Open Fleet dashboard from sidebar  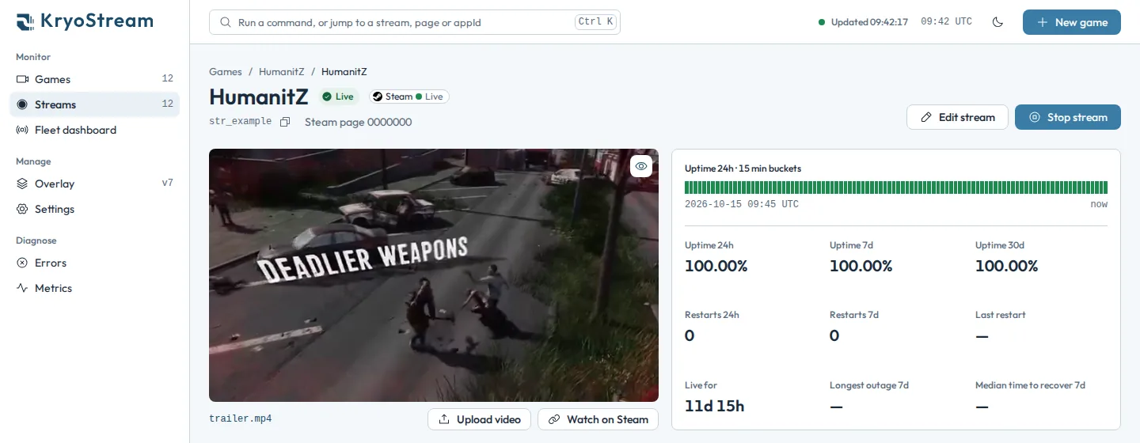click(94, 130)
